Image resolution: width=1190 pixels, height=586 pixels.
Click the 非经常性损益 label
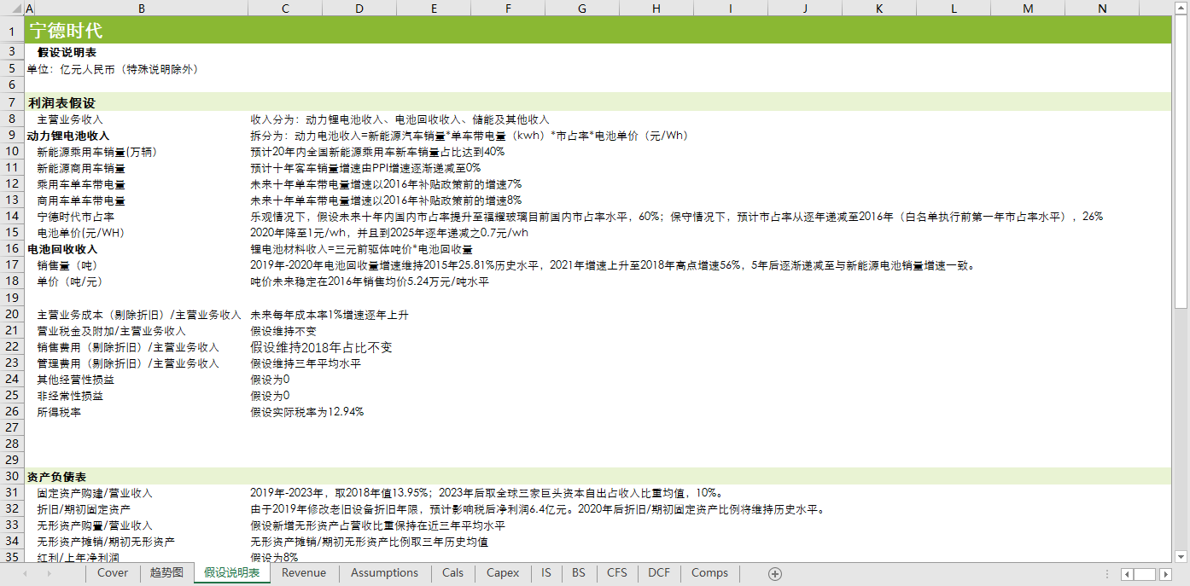pyautogui.click(x=70, y=396)
